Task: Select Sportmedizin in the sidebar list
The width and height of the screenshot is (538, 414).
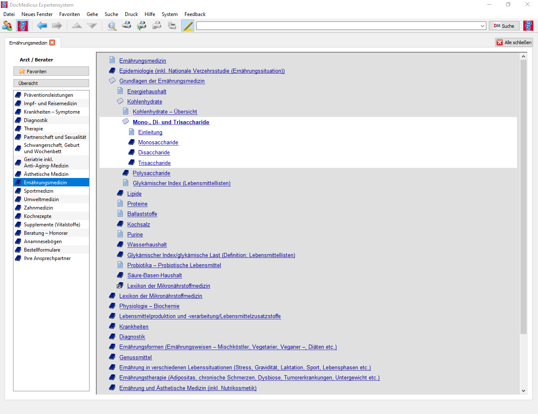Action: coord(51,191)
